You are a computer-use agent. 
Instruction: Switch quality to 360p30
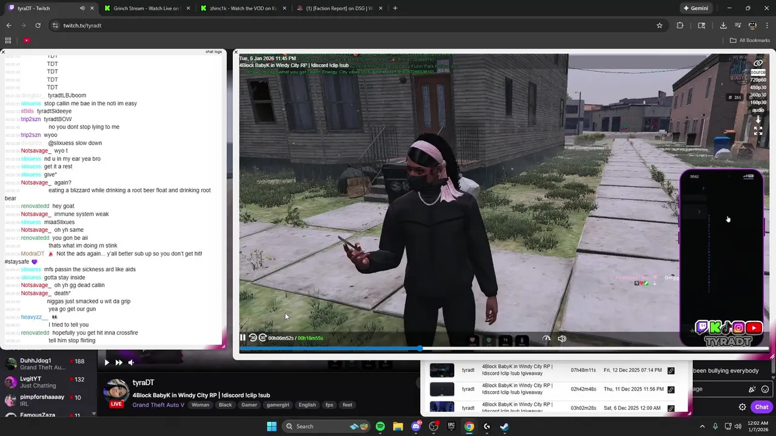758,95
